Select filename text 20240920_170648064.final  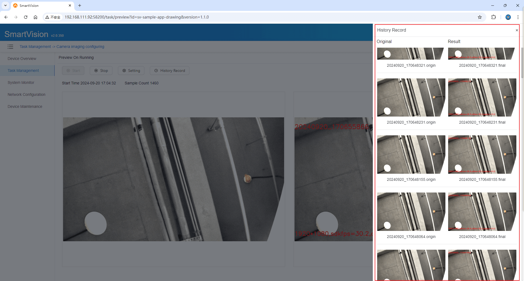[482, 237]
